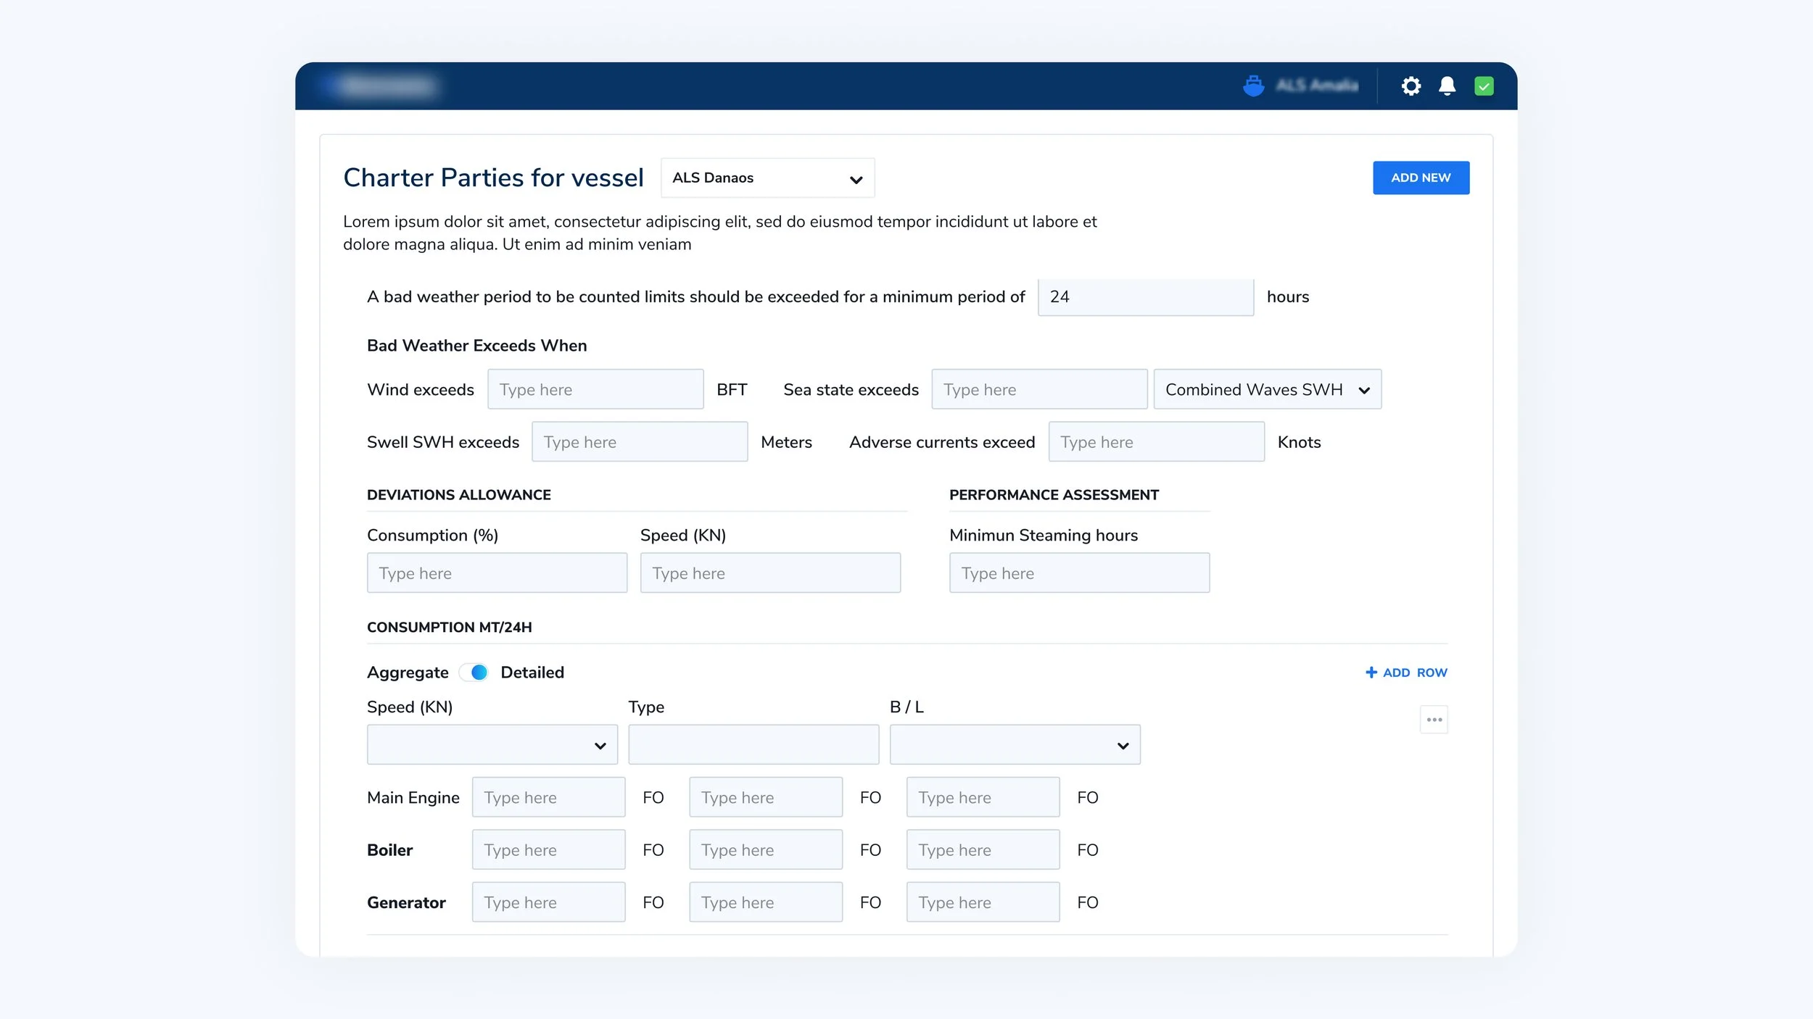Click first Main Engine FO input
This screenshot has height=1019, width=1813.
pos(548,797)
